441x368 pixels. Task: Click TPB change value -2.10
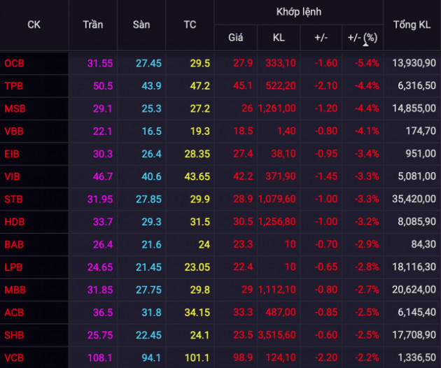326,85
